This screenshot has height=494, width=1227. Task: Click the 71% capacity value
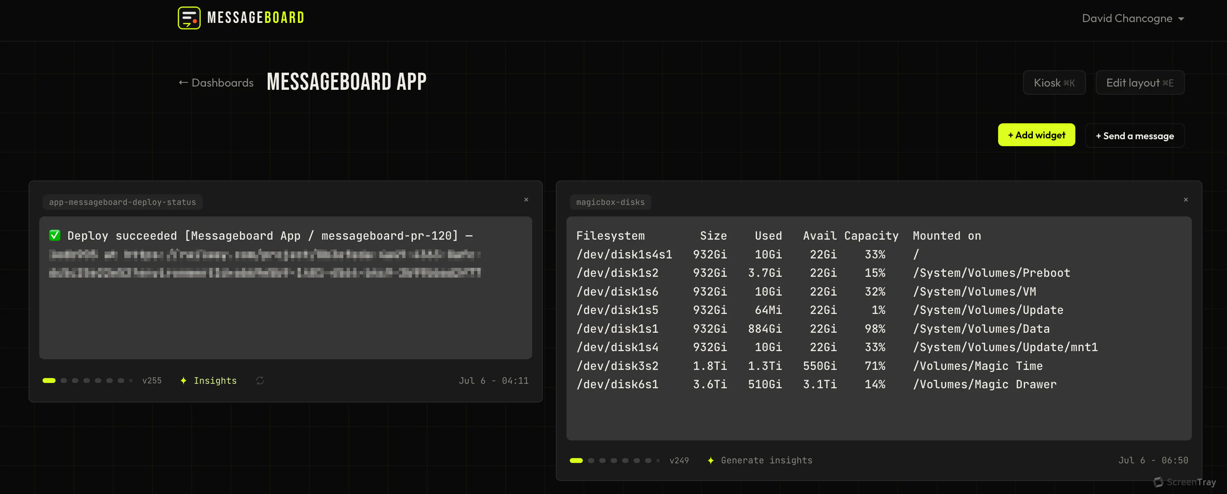point(875,366)
